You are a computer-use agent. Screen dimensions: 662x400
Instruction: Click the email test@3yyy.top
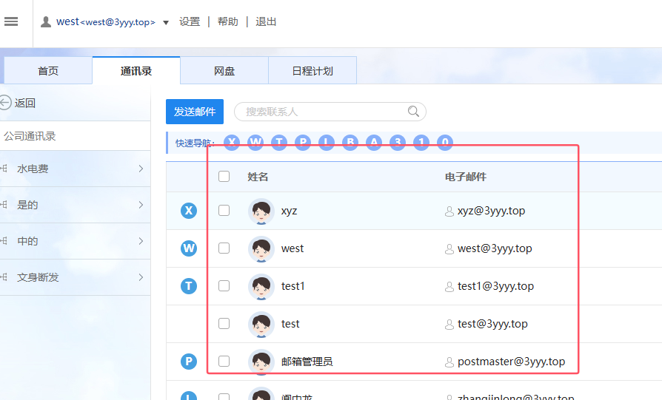pos(492,324)
